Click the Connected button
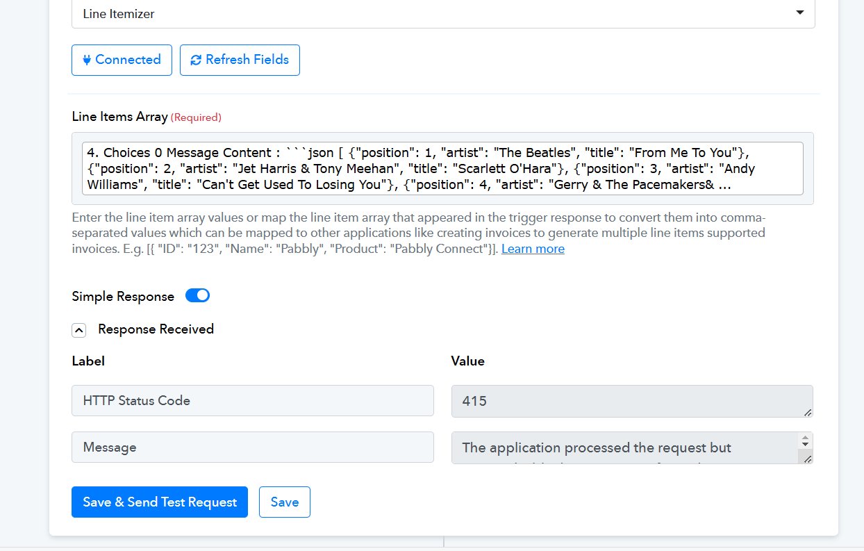This screenshot has height=551, width=864. [x=122, y=60]
